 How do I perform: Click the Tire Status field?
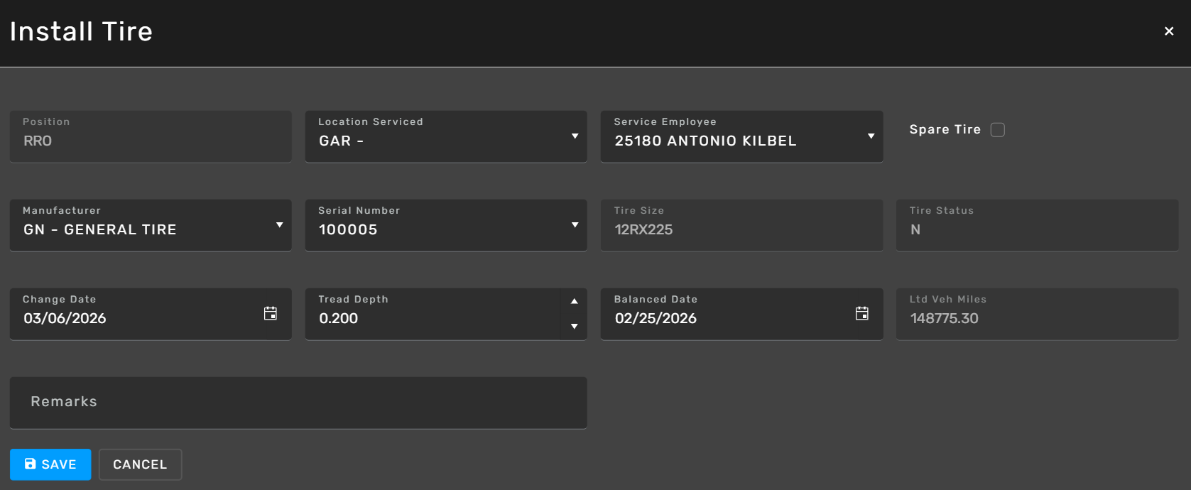(x=1037, y=229)
